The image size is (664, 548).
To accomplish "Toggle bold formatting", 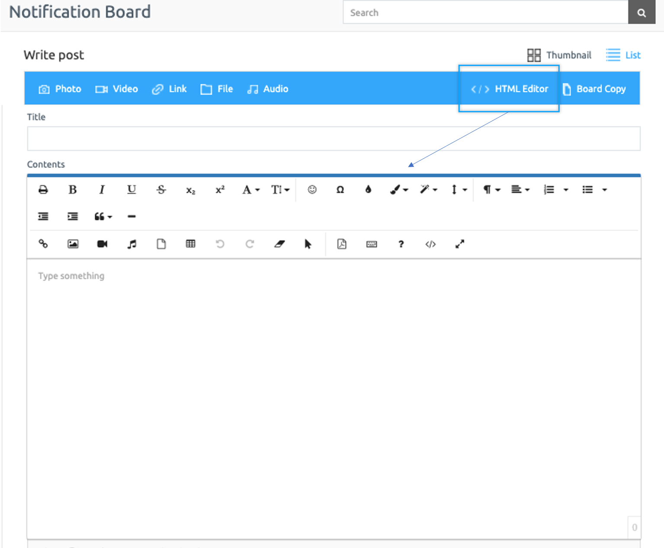I will click(73, 190).
